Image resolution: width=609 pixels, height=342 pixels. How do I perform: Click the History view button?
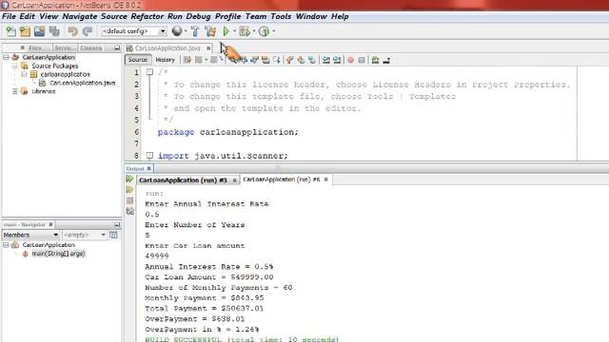point(165,60)
